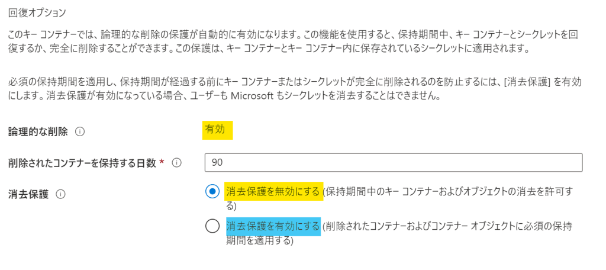606x270 pixels.
Task: Click info icon beside 論理的な削除
Action: (x=80, y=131)
